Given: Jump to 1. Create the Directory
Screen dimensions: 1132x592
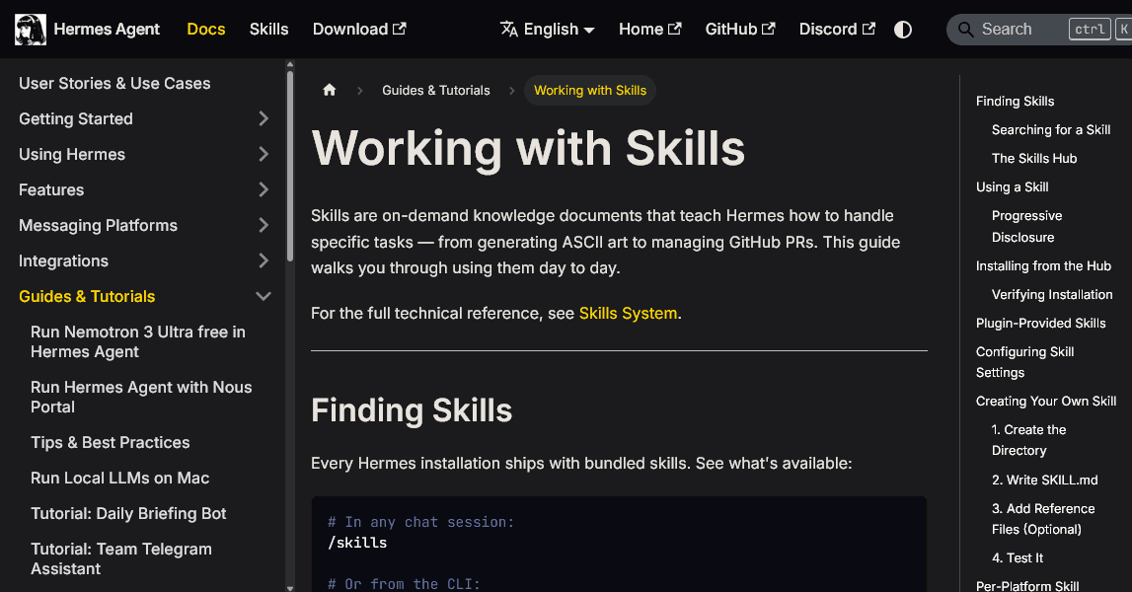Looking at the screenshot, I should tap(1028, 440).
